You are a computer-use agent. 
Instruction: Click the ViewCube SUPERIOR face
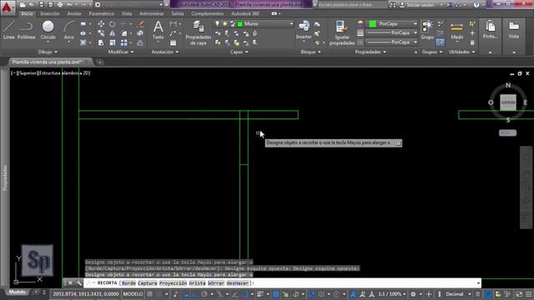tap(508, 102)
